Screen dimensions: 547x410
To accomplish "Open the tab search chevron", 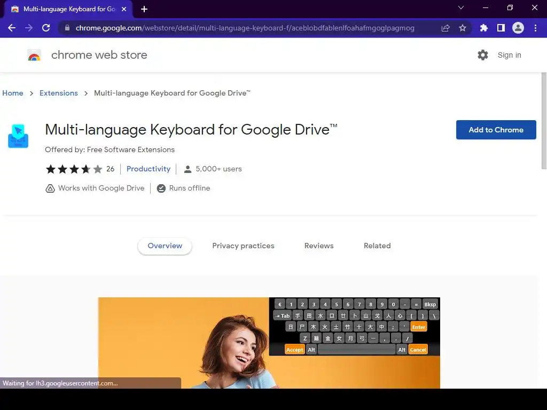I will (461, 7).
